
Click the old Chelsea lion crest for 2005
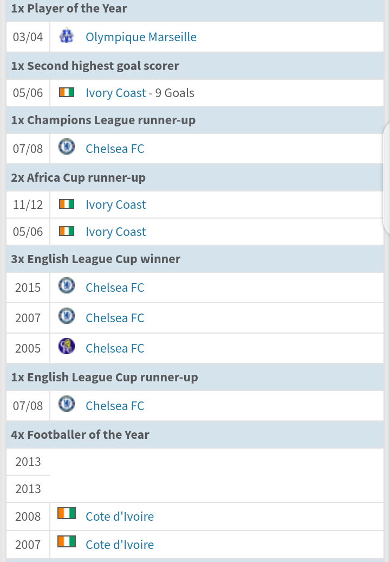tap(67, 346)
